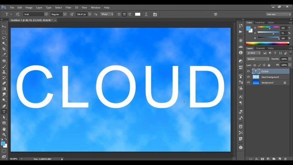Switch to the Channels tab
This screenshot has height=165, width=293.
pyautogui.click(x=260, y=48)
